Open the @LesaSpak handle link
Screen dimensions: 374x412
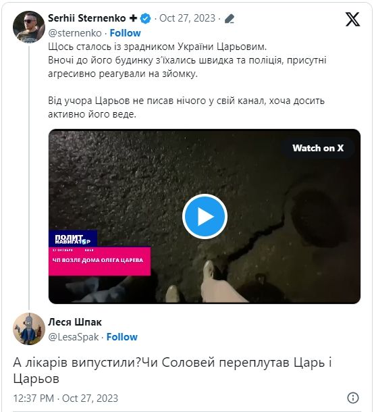[74, 337]
